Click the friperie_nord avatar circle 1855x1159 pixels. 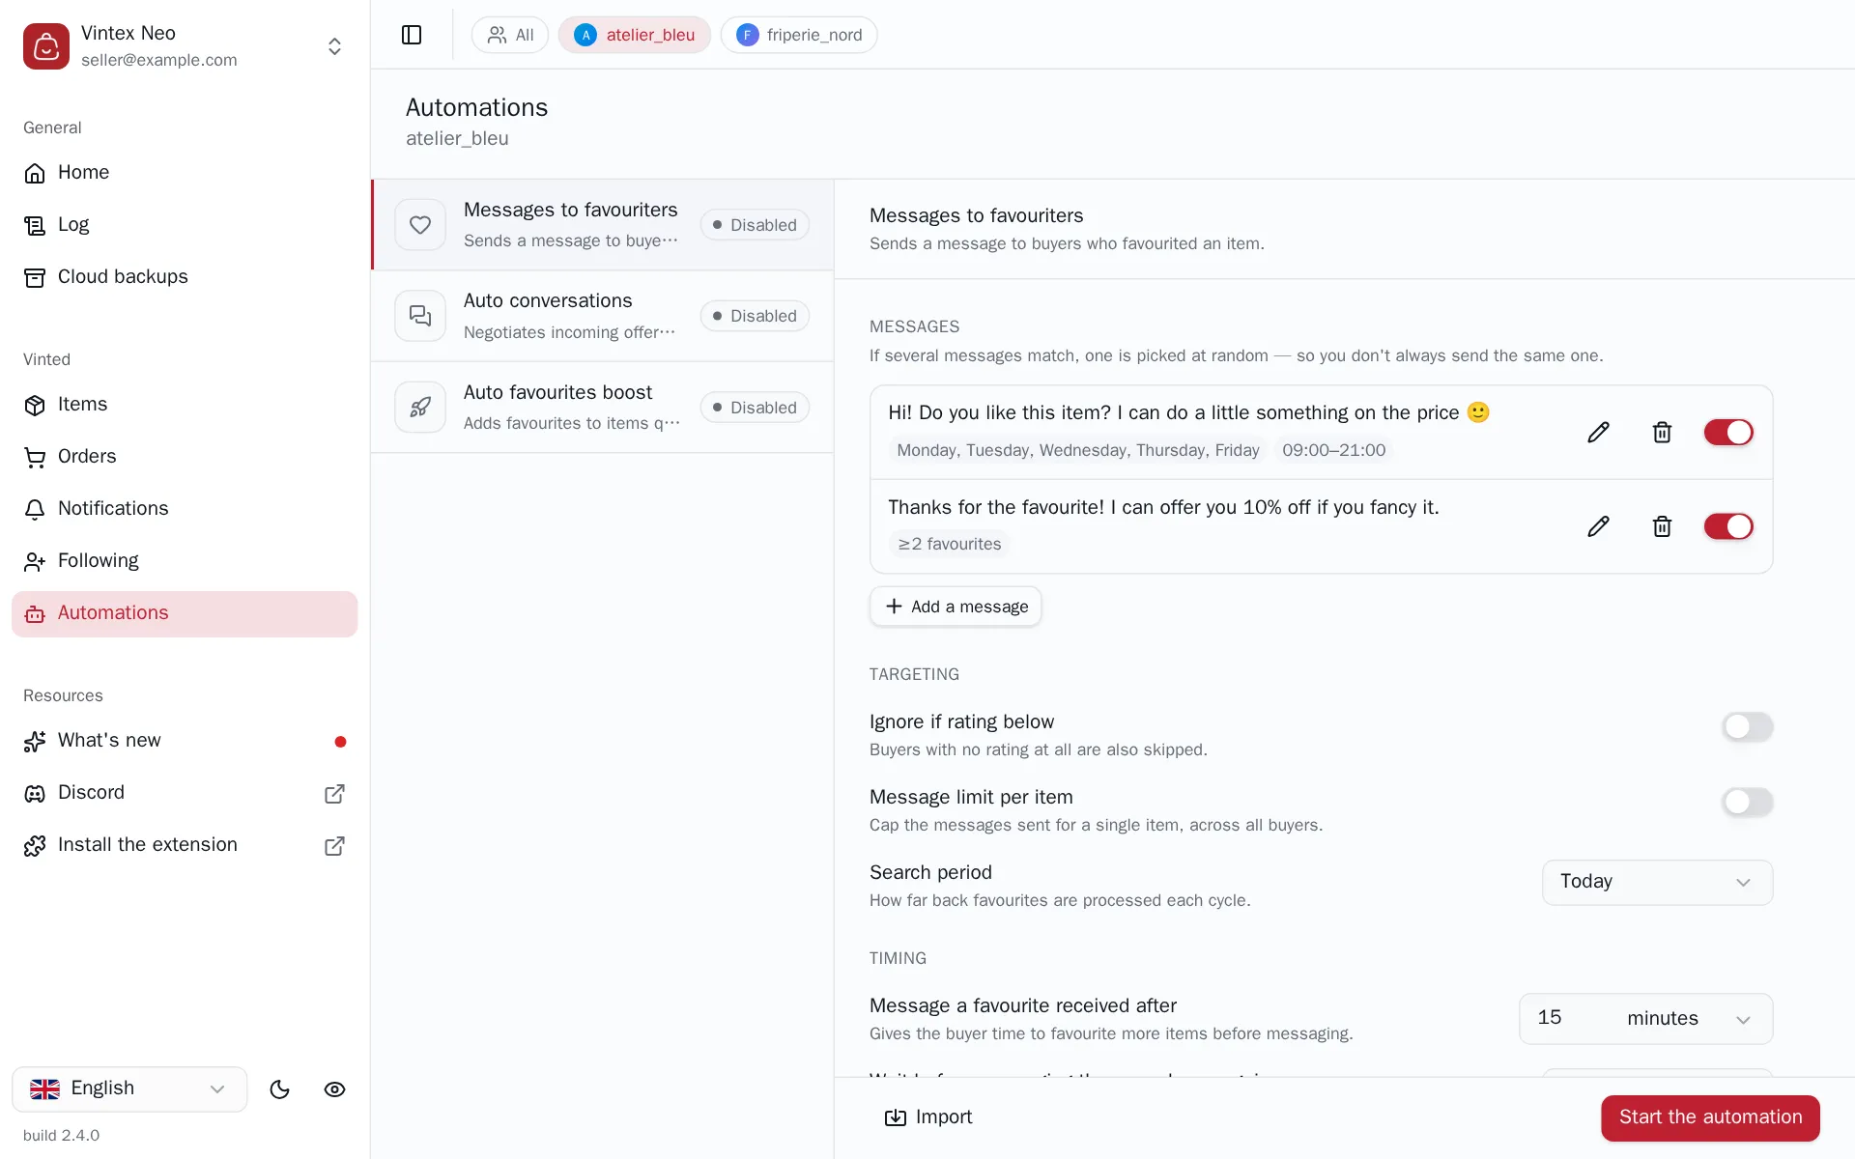point(747,35)
